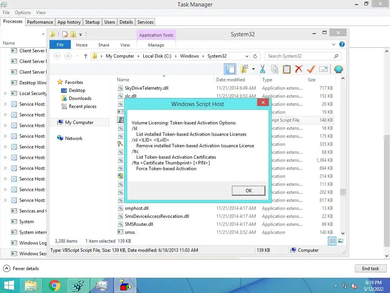
Task: Click the red X Delete icon
Action: coord(299,69)
